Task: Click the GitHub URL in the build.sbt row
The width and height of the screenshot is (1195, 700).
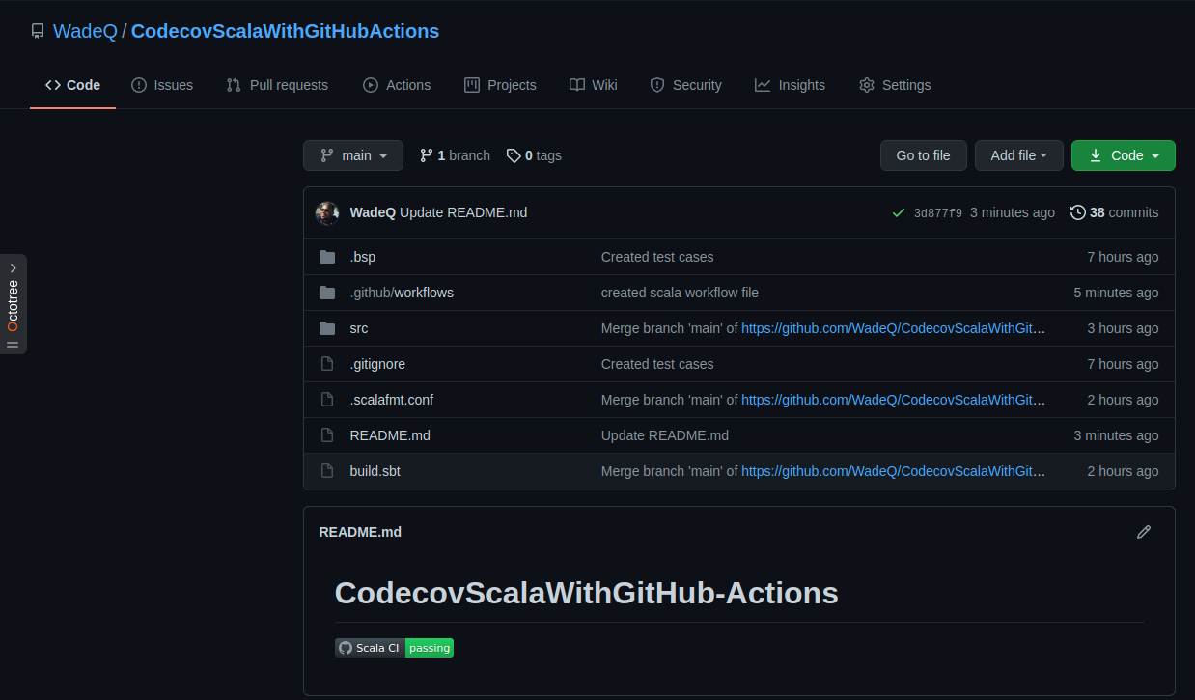Action: [894, 471]
